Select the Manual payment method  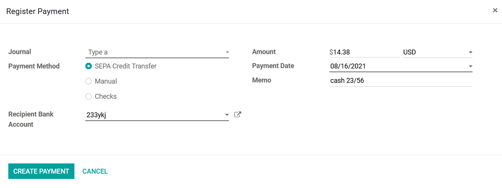[x=89, y=81]
